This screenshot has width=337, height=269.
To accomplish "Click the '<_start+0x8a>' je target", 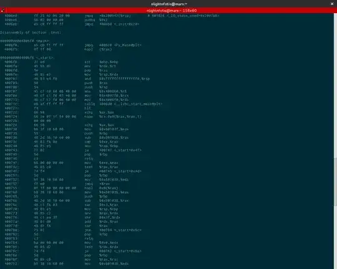I will click(120, 251).
